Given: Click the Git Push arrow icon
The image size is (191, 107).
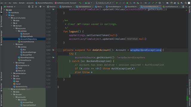Looking at the screenshot, I should point(156,3).
